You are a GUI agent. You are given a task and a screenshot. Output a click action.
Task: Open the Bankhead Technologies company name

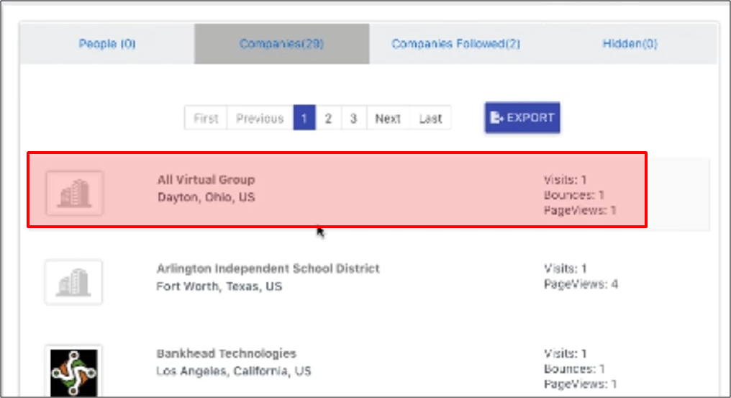coord(226,353)
